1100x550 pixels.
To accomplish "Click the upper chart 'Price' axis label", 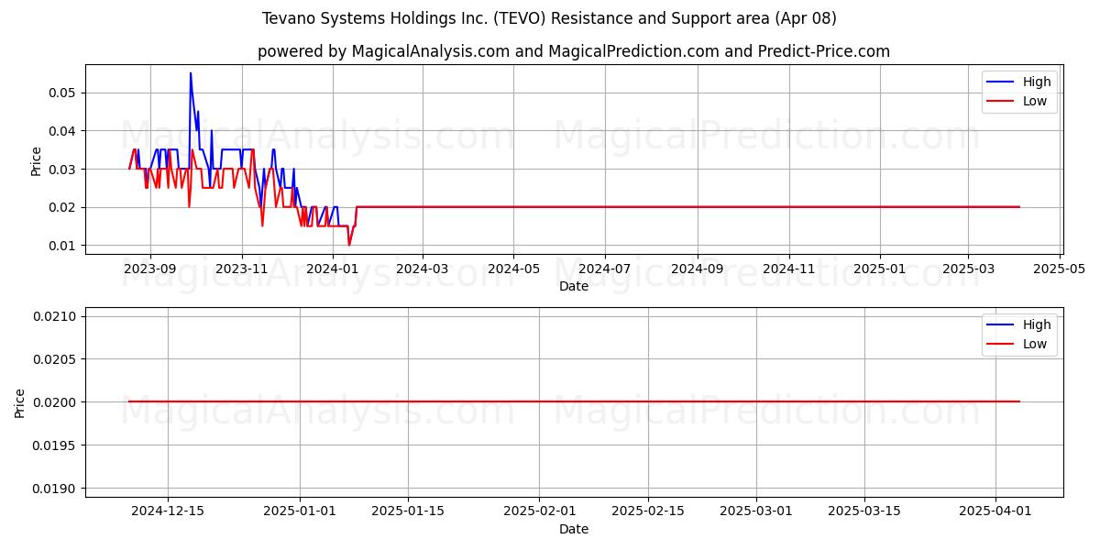I will click(37, 159).
